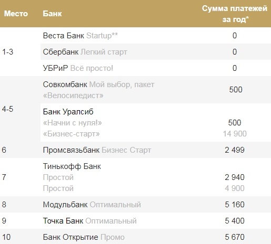
Task: Click the 14 900 payment value
Action: (235, 134)
